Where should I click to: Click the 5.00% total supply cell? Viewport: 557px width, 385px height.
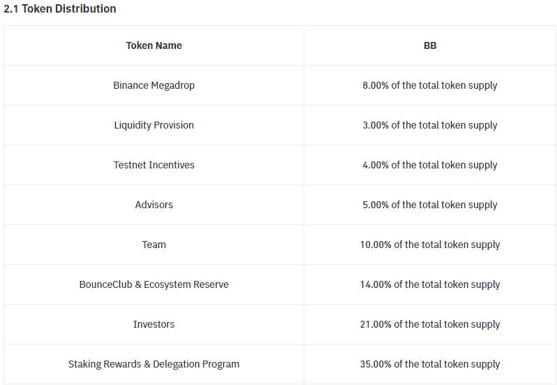coord(430,205)
